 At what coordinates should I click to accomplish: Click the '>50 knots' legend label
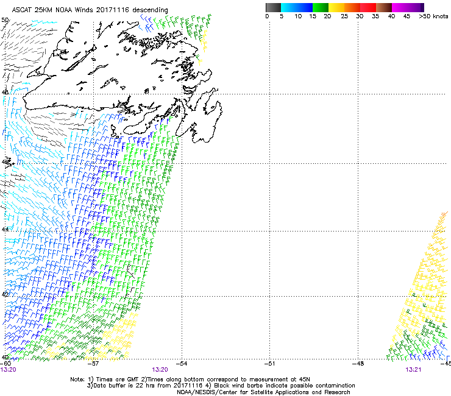click(434, 16)
